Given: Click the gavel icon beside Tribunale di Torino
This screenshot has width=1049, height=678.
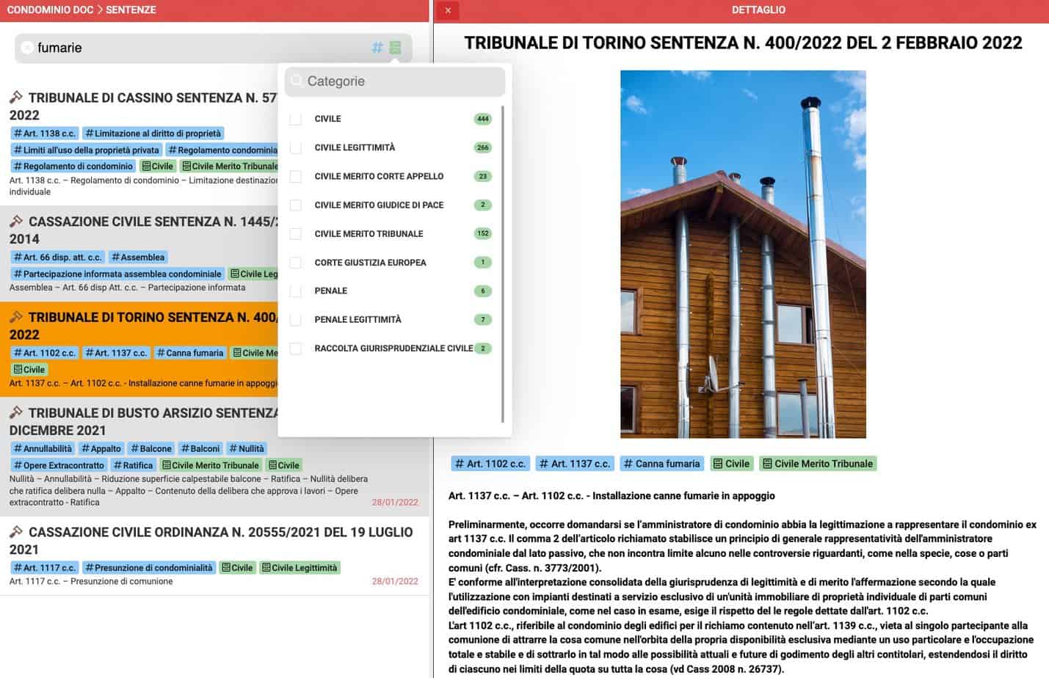Looking at the screenshot, I should 16,317.
